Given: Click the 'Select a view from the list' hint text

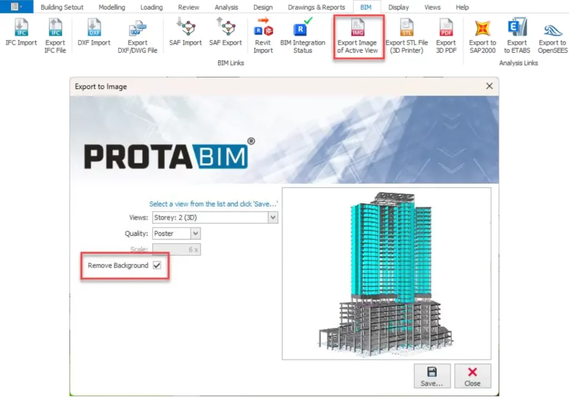Looking at the screenshot, I should (214, 204).
